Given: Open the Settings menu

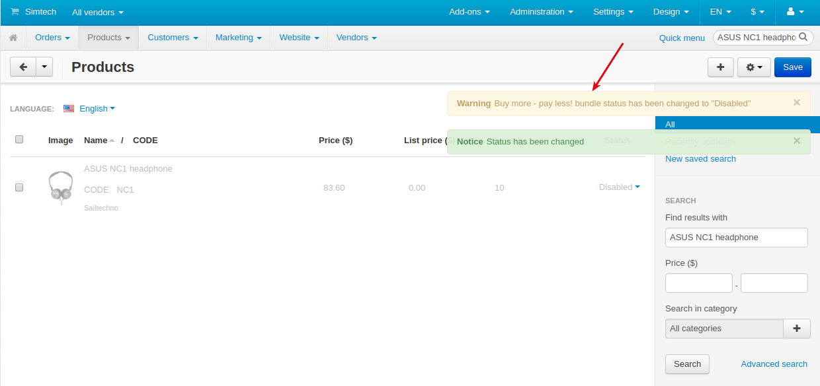Looking at the screenshot, I should [613, 12].
